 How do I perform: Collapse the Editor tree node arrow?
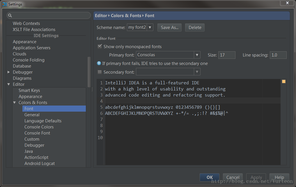pyautogui.click(x=9, y=84)
